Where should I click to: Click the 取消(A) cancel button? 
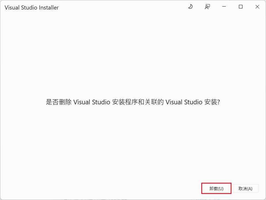245,188
